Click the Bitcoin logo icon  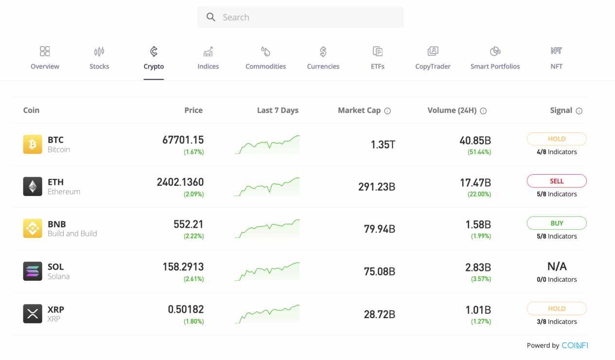pos(33,144)
